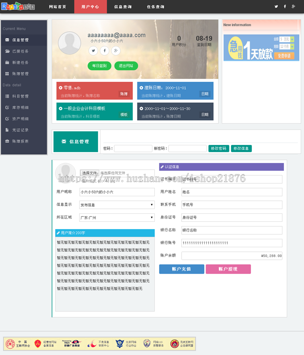The height and width of the screenshot is (355, 304).
Task: Click the Facebook icon in top navigation bar
Action: [285, 6]
